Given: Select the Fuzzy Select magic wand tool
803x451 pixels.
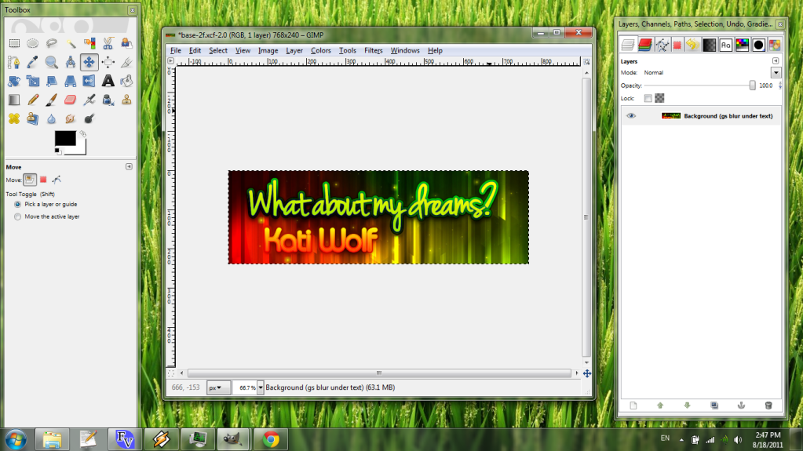Looking at the screenshot, I should coord(70,43).
